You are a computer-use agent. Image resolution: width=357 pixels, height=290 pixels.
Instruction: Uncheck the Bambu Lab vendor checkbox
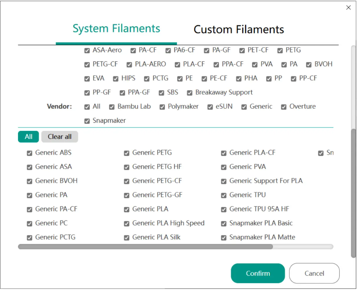(112, 107)
